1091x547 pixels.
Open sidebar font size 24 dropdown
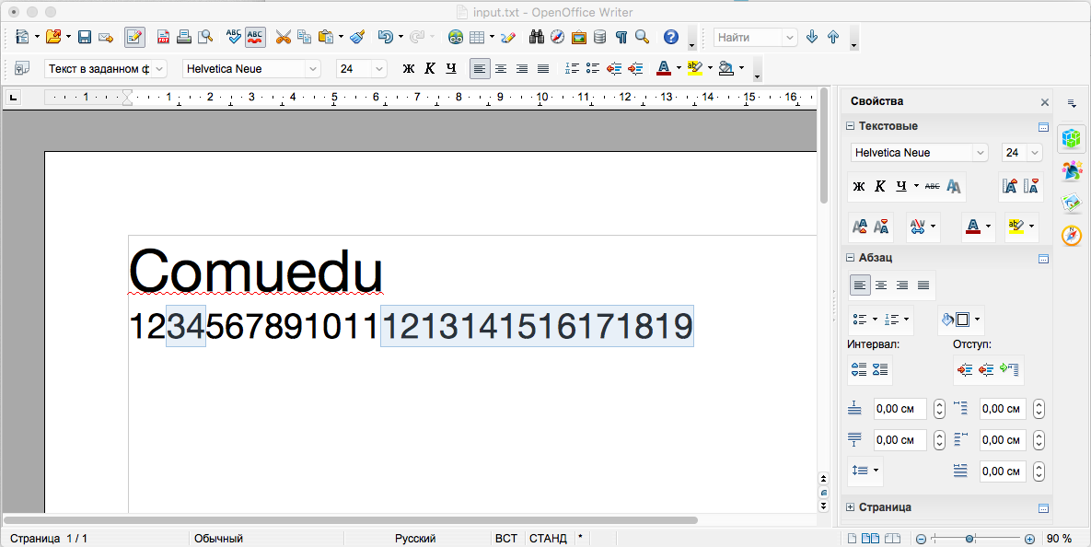1036,153
